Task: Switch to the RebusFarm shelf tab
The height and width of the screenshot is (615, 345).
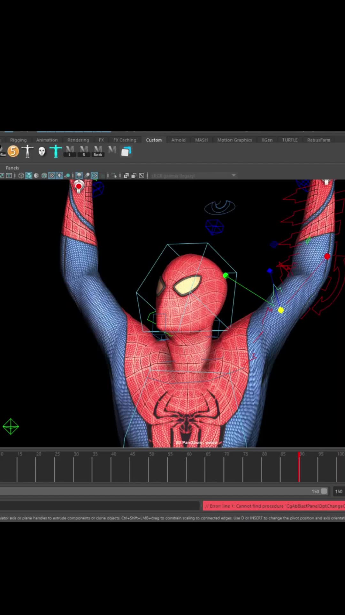Action: 319,140
